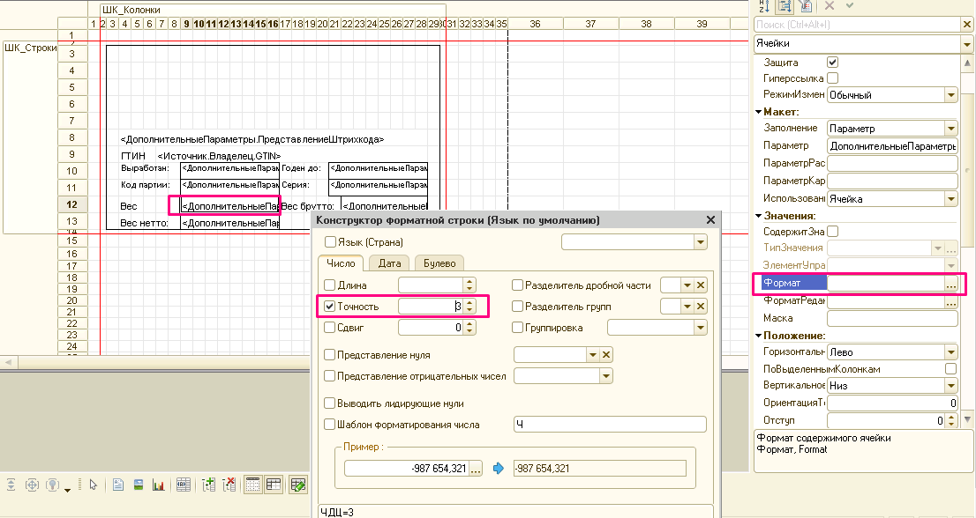Open the Группировка dropdown
Image resolution: width=976 pixels, height=518 pixels.
pyautogui.click(x=701, y=328)
